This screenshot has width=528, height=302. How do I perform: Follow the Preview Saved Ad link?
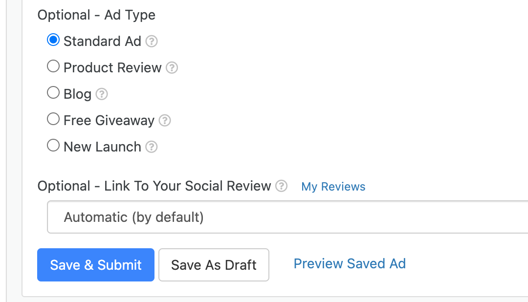(x=350, y=264)
